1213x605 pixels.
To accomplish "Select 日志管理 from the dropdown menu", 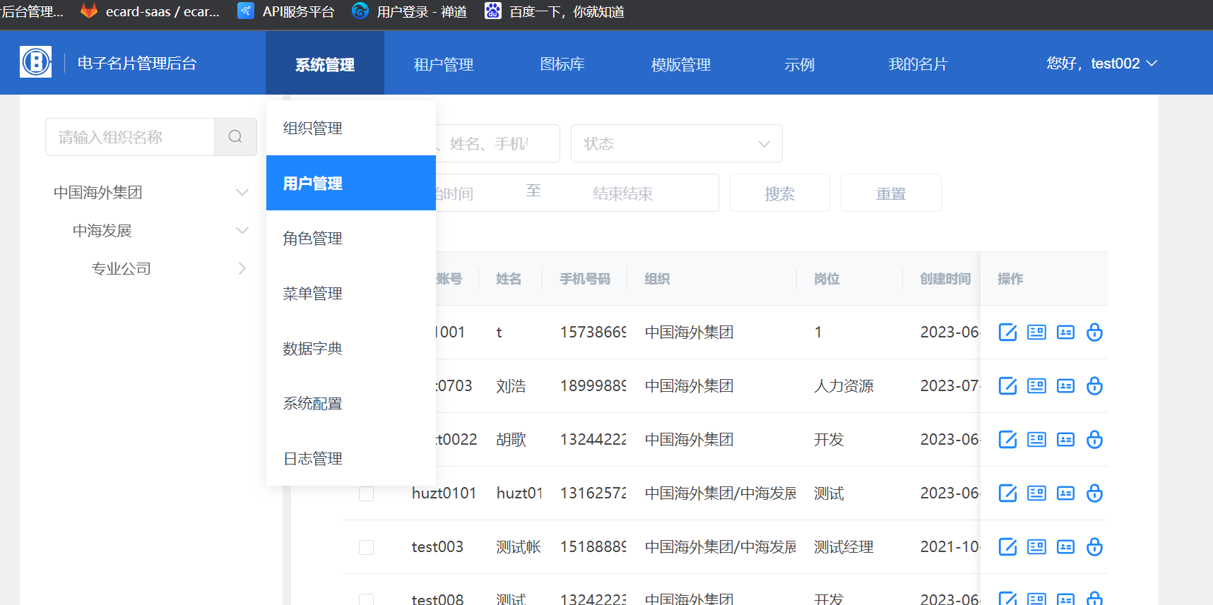I will click(351, 458).
